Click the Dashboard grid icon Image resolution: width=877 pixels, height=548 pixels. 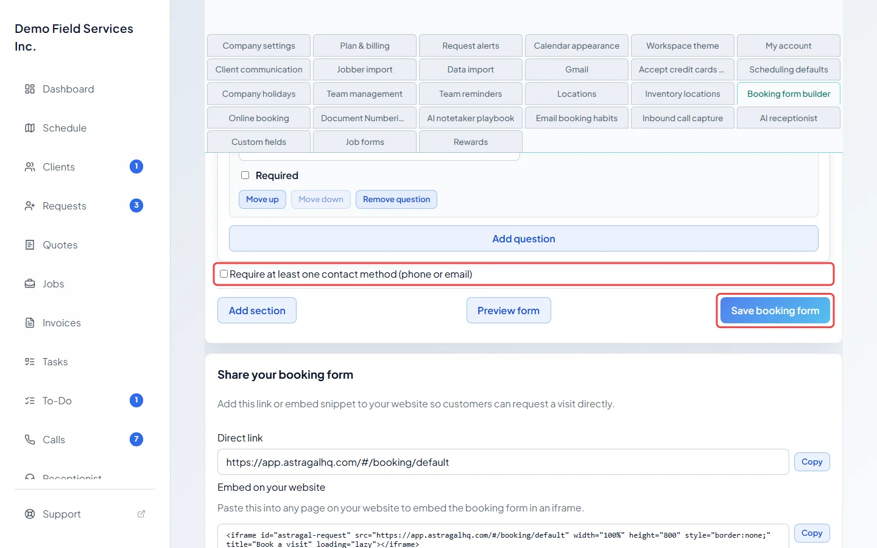tap(30, 89)
